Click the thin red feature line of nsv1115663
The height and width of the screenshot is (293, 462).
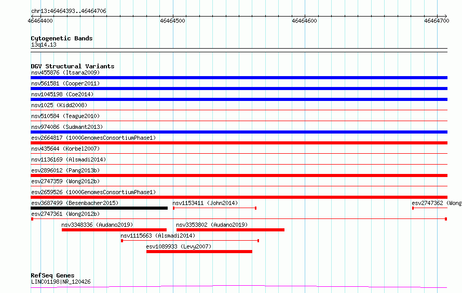click(190, 241)
